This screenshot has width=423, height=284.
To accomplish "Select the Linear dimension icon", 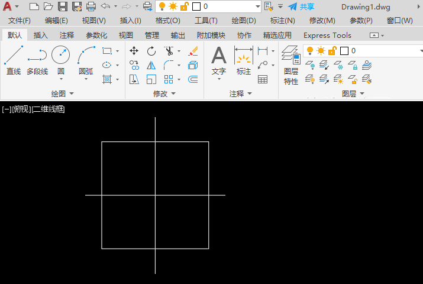I will tap(263, 51).
